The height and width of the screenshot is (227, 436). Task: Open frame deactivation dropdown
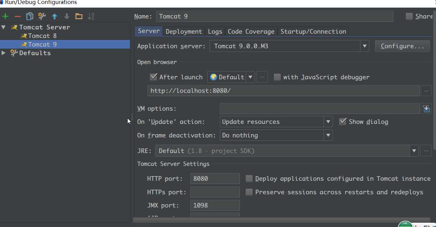tap(328, 135)
